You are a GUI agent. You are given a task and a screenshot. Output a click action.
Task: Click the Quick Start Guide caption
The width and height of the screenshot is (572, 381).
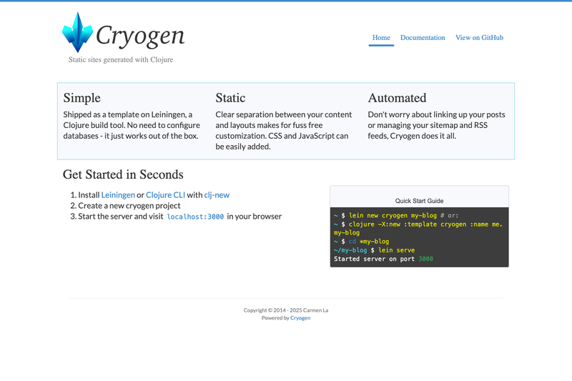pos(419,201)
